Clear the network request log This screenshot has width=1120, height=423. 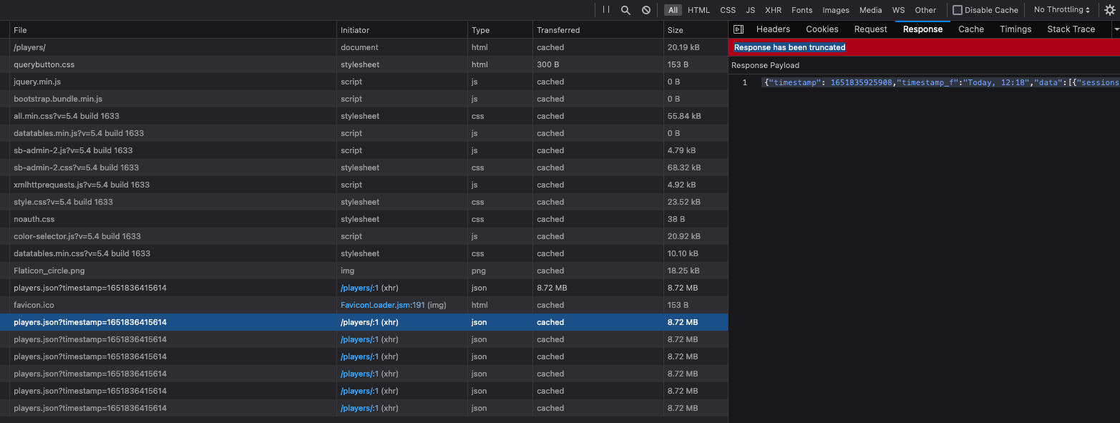646,10
